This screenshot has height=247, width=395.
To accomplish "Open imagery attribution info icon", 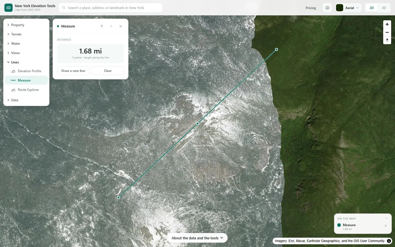I will [389, 241].
